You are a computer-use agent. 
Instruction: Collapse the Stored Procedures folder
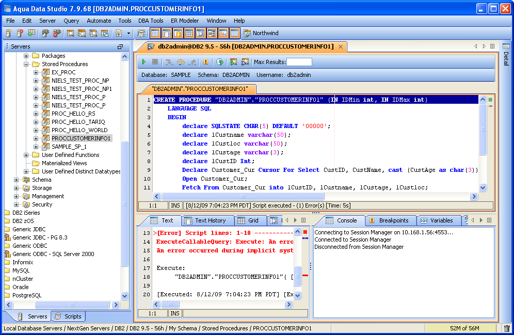pyautogui.click(x=26, y=64)
